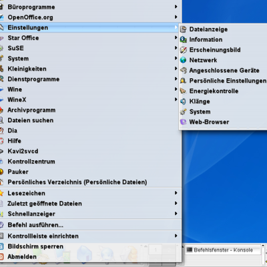Choose Dateianzeige in the settings submenu

(223, 29)
